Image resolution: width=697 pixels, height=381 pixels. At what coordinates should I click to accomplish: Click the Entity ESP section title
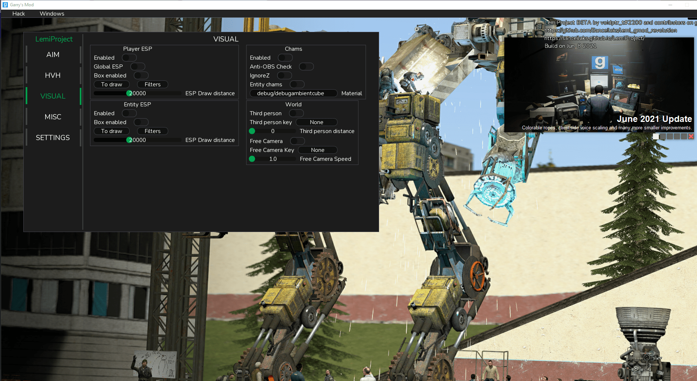[x=137, y=105]
